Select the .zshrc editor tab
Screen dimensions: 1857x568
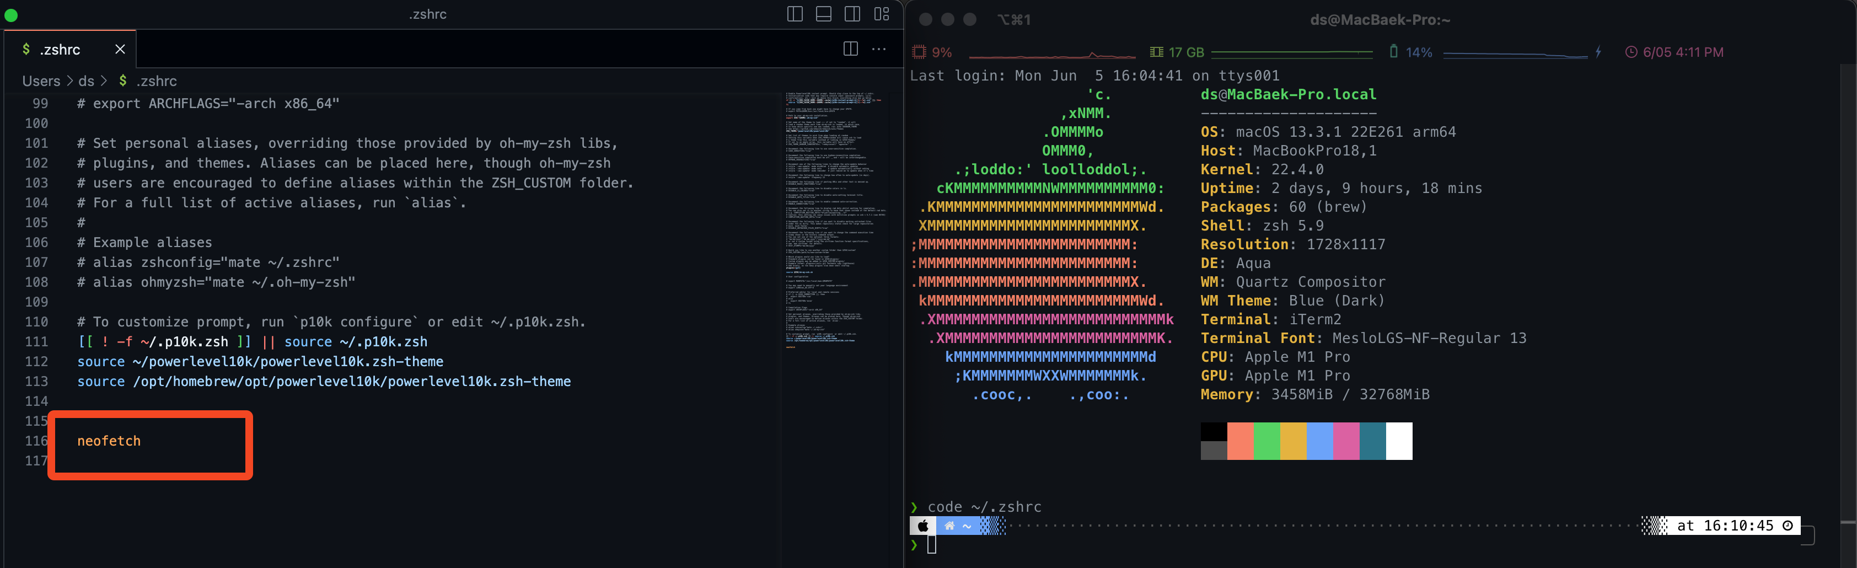(71, 49)
